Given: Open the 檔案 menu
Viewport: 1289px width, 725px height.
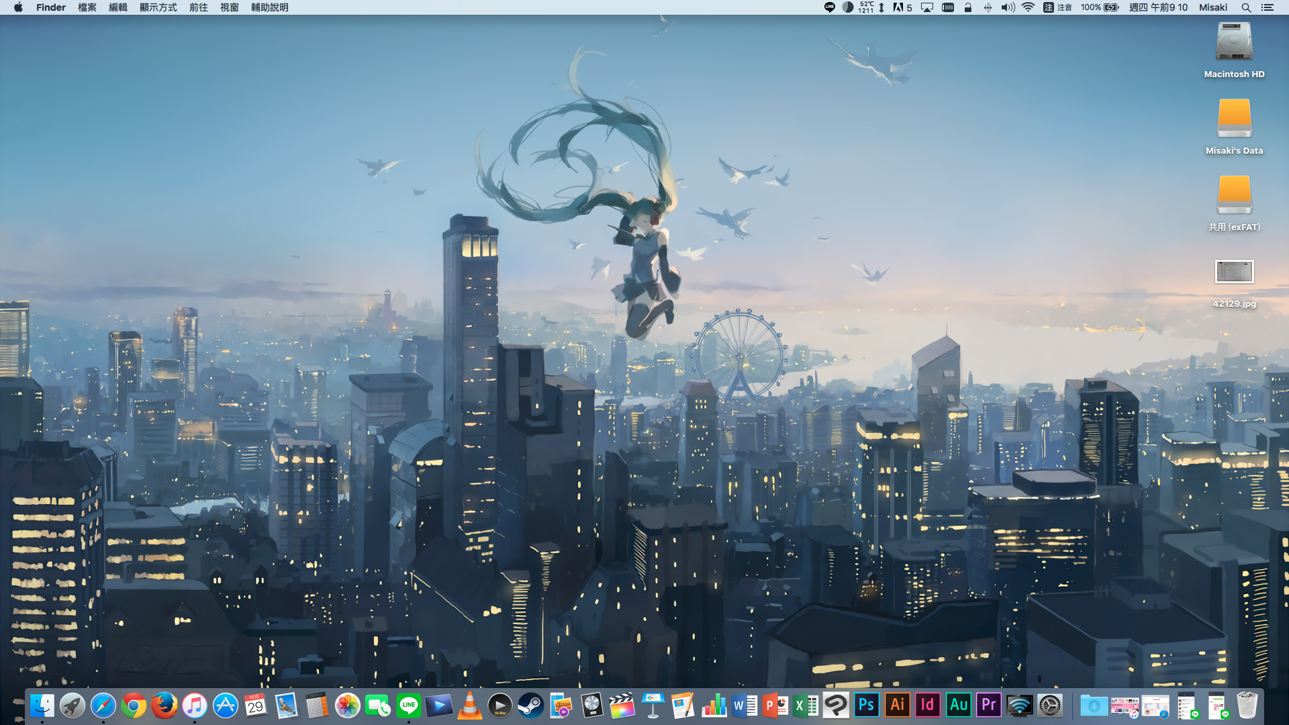Looking at the screenshot, I should tap(87, 7).
